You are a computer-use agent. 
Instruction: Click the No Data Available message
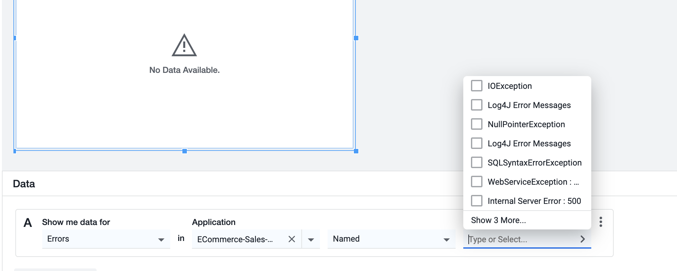click(x=184, y=70)
